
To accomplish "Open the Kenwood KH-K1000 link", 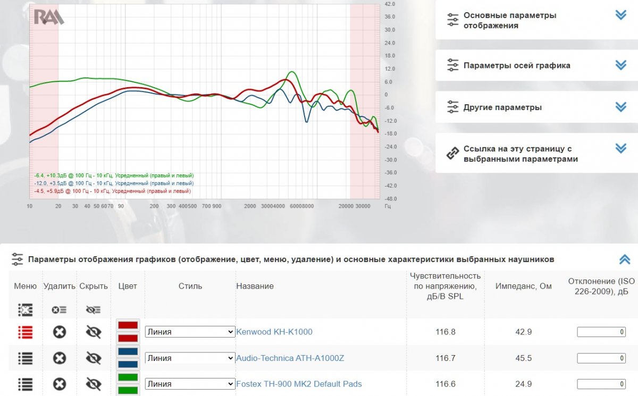I will point(274,332).
